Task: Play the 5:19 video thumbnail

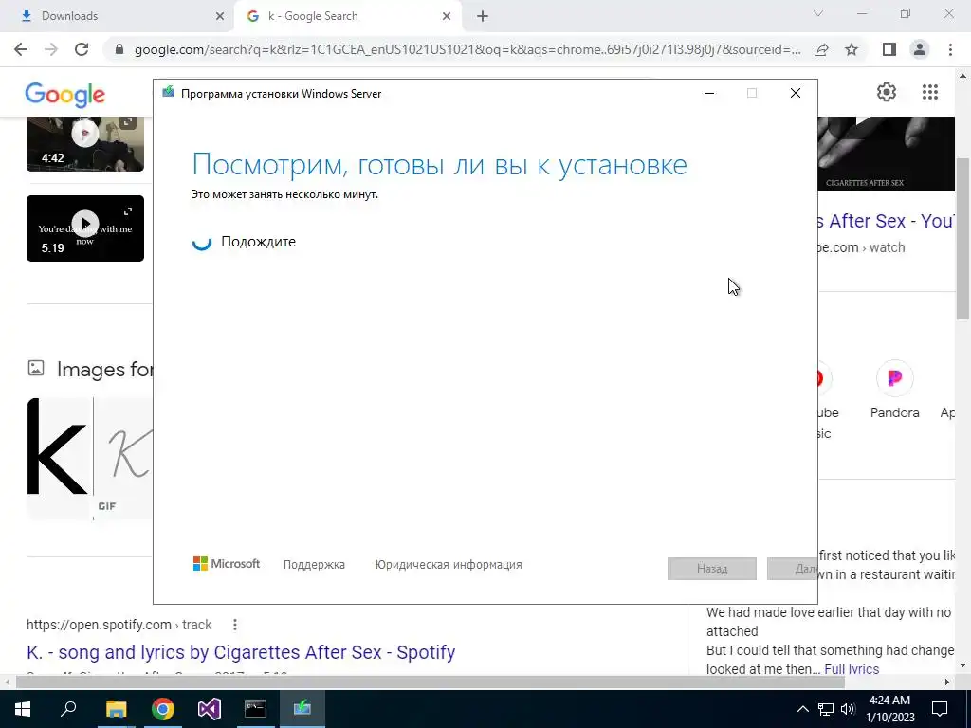Action: click(84, 227)
